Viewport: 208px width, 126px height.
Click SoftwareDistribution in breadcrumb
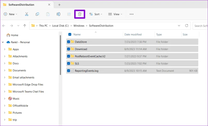click(x=101, y=26)
